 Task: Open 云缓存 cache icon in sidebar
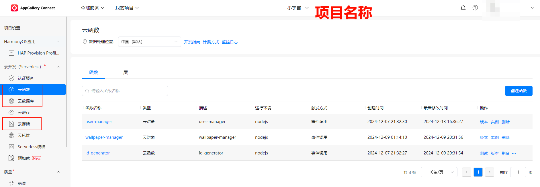click(11, 112)
